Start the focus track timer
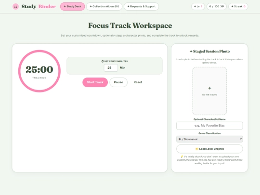260x195 pixels. (x=95, y=82)
